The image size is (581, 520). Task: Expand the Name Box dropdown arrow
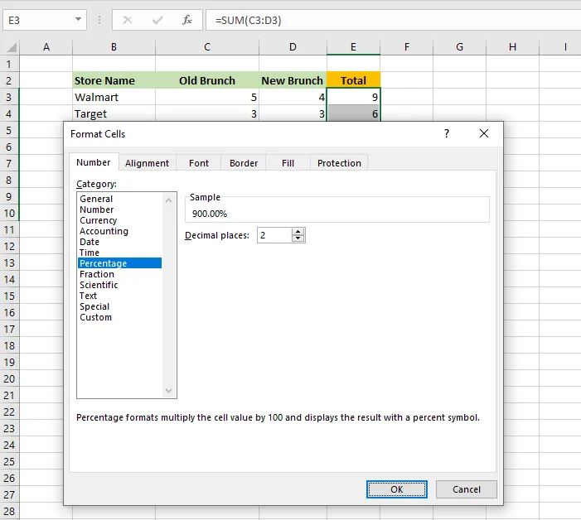(78, 19)
